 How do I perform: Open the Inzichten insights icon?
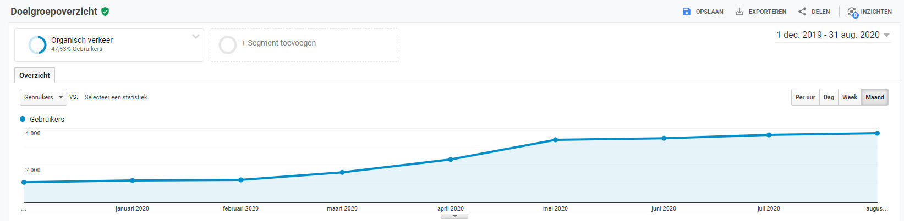point(852,12)
